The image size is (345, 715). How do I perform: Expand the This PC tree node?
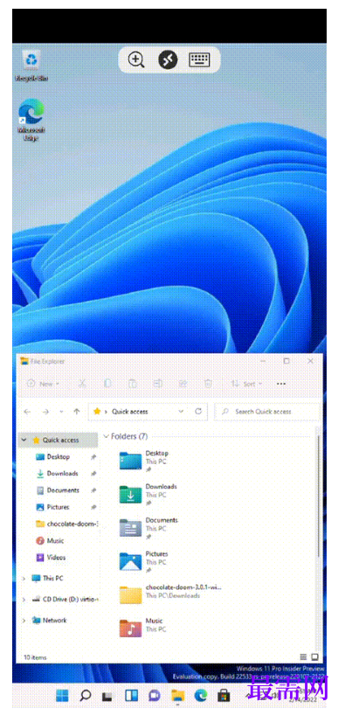tap(24, 578)
